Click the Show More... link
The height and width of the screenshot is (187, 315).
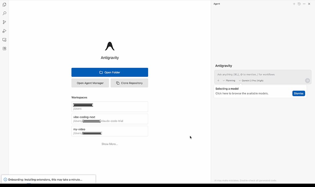pyautogui.click(x=110, y=144)
